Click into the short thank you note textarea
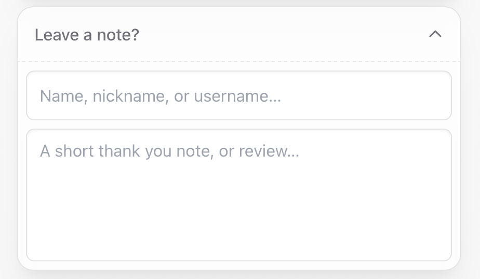Viewport: 480px width, 279px height. pyautogui.click(x=239, y=194)
